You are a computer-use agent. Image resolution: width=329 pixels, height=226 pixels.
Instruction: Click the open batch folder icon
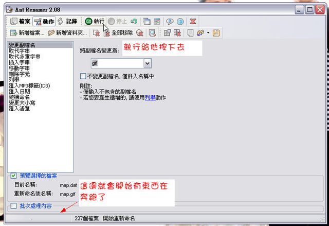point(200,33)
